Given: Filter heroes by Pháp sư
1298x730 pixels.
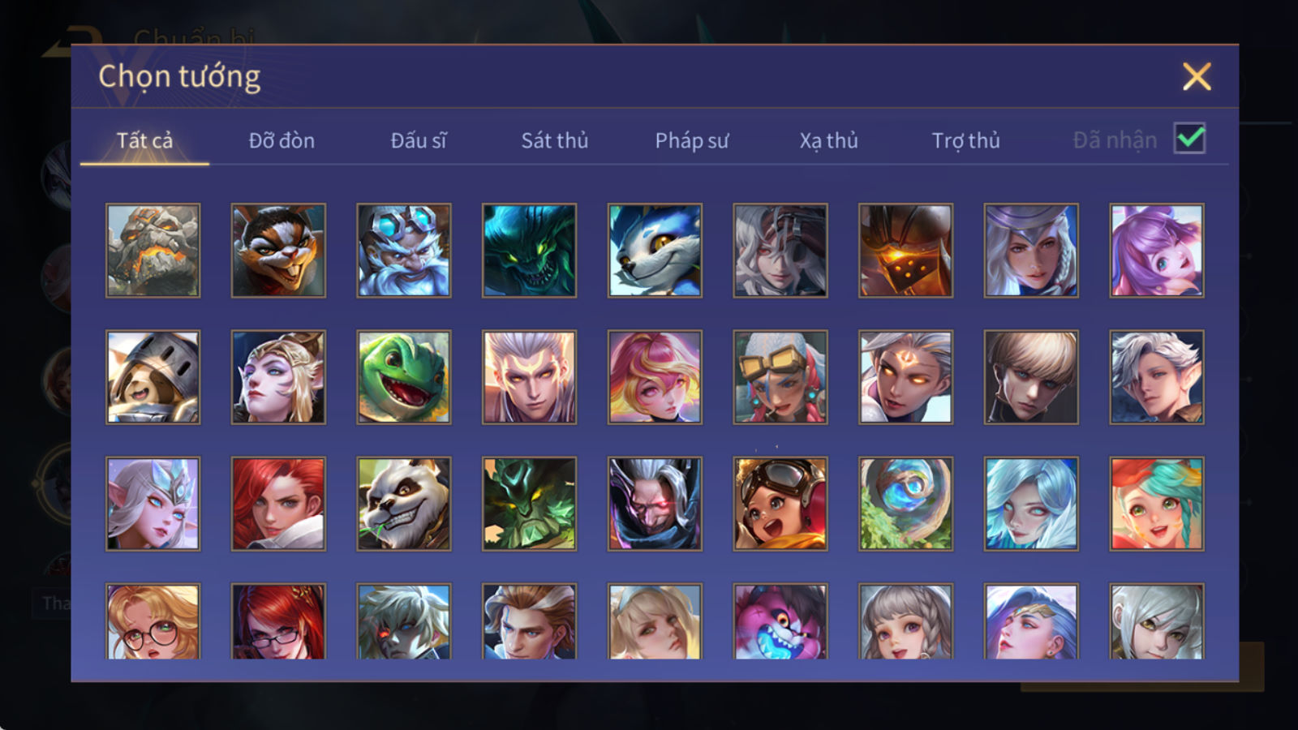Looking at the screenshot, I should click(692, 140).
